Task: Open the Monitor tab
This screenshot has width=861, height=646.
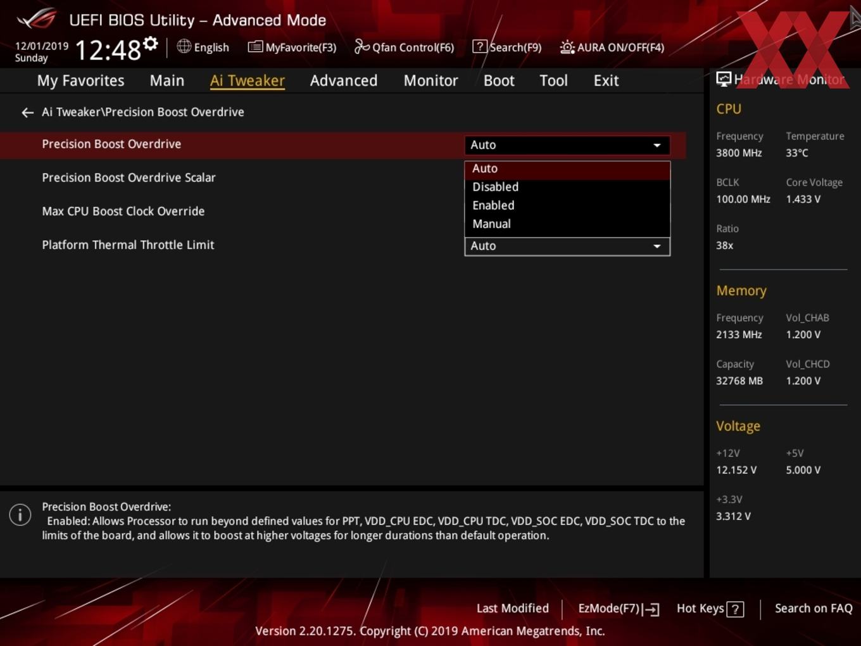Action: 430,80
